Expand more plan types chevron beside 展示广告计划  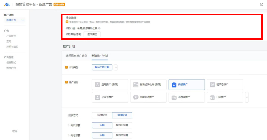[116, 67]
